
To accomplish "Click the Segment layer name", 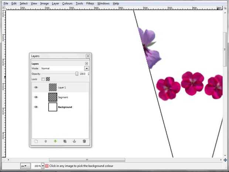I will (x=63, y=97).
